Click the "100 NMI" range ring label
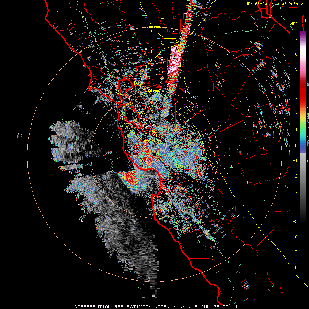 [154, 27]
